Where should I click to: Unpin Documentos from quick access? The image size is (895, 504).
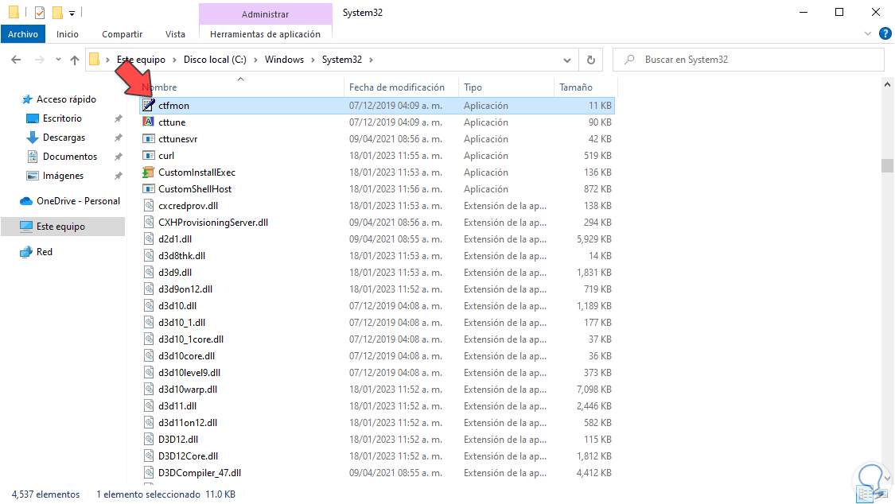pyautogui.click(x=119, y=157)
